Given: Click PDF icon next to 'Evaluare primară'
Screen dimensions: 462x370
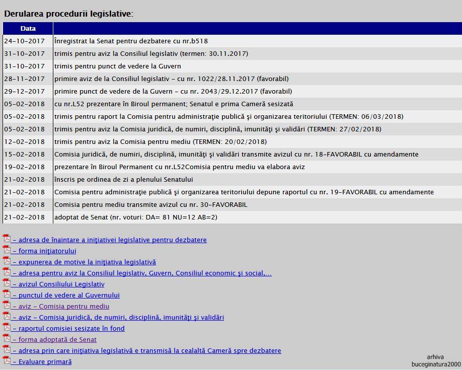Looking at the screenshot, I should [x=7, y=360].
